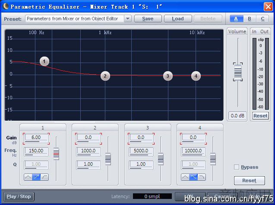Click band 4 Gain field
The image size is (275, 205).
click(x=193, y=139)
